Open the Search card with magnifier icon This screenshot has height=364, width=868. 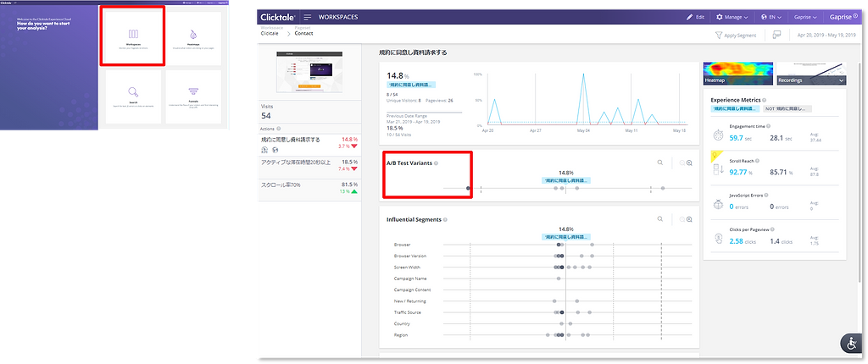point(133,97)
